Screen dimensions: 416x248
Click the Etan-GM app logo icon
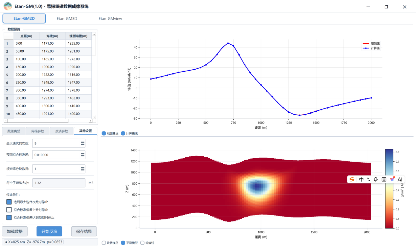(8, 6)
